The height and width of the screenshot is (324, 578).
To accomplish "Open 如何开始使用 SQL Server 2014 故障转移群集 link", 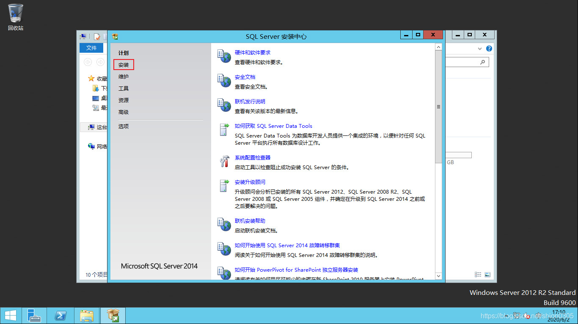I will tap(287, 246).
